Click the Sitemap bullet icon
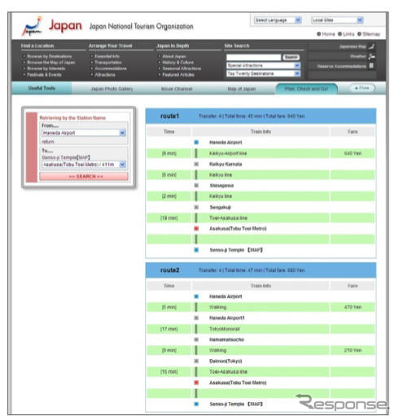Image resolution: width=399 pixels, height=420 pixels. (x=359, y=34)
